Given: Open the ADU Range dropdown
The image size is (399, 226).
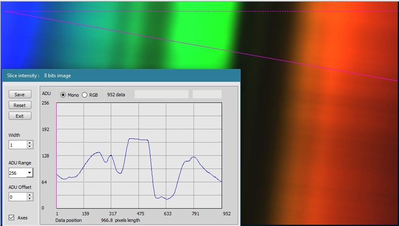Looking at the screenshot, I should click(29, 173).
